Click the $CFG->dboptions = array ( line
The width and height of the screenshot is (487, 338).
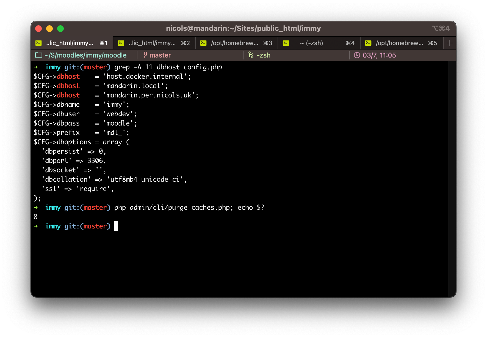[x=82, y=142]
